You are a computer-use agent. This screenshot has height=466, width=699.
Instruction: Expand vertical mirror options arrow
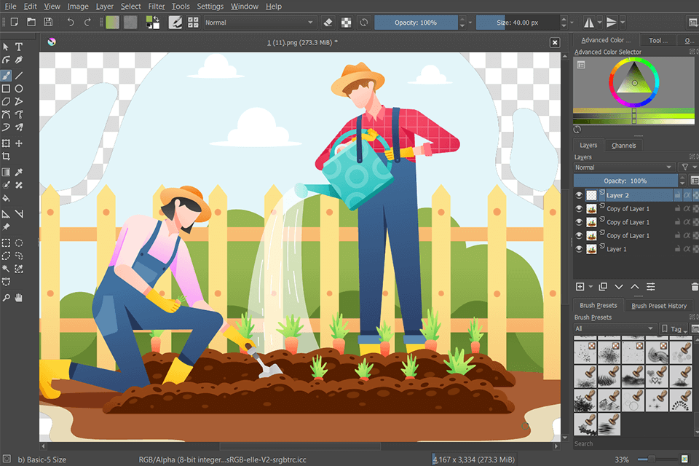coord(623,23)
